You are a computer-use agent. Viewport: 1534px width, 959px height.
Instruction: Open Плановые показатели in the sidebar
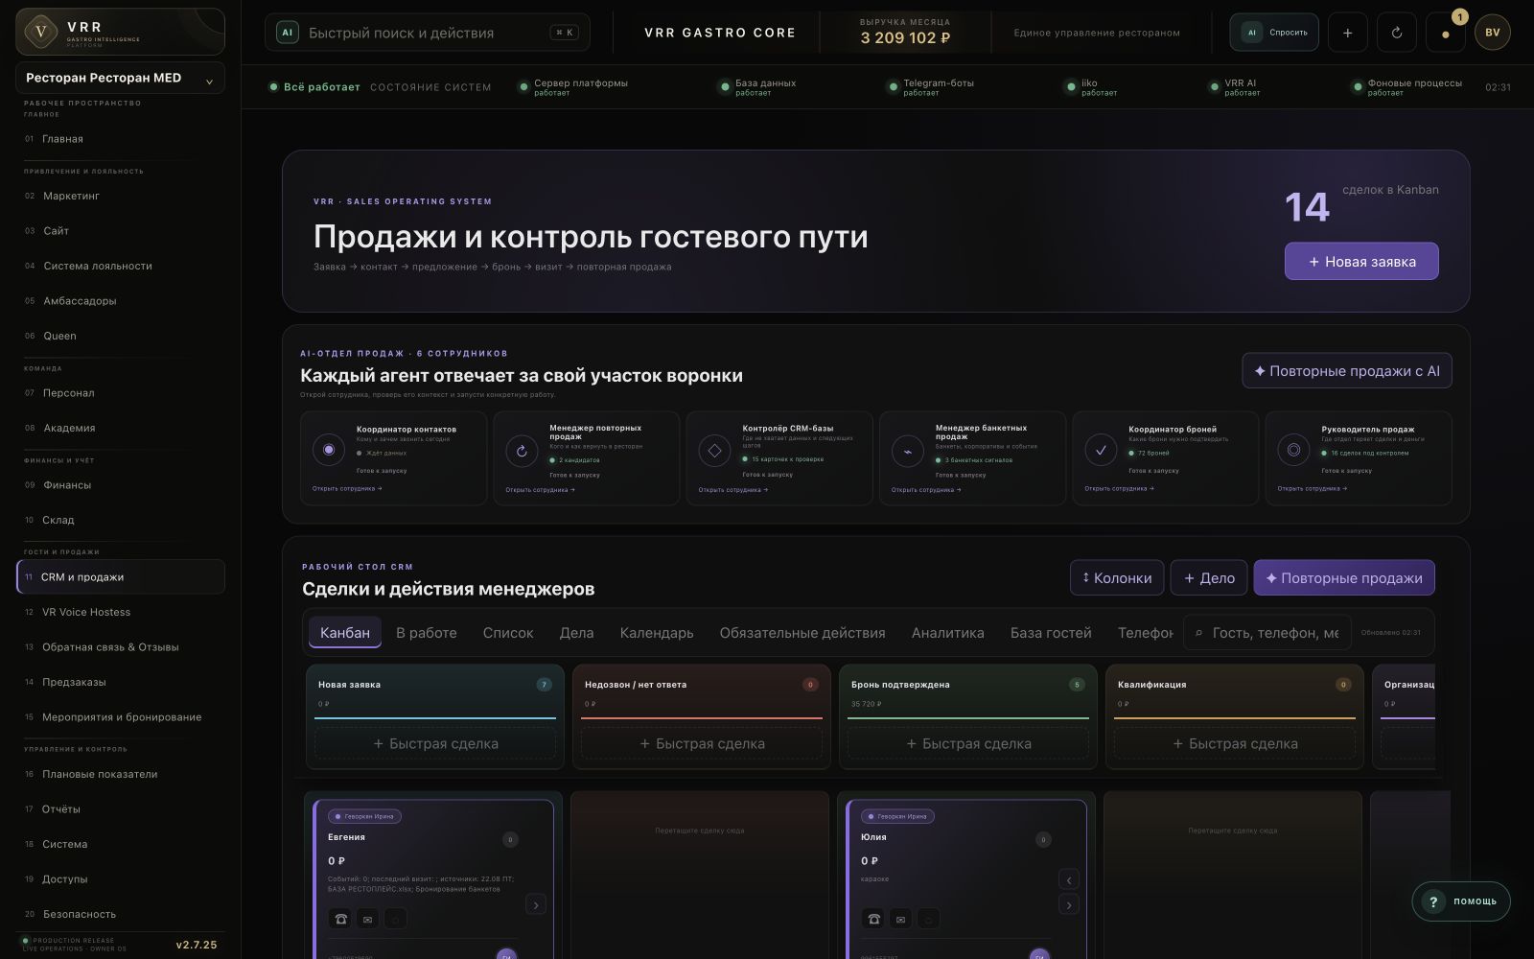click(120, 774)
